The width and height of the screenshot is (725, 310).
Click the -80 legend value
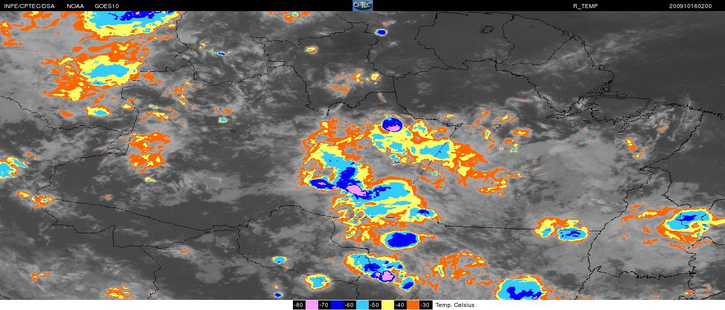pos(299,305)
